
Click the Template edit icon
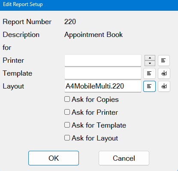pos(164,73)
